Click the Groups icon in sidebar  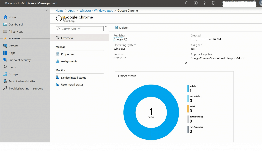pyautogui.click(x=5, y=74)
